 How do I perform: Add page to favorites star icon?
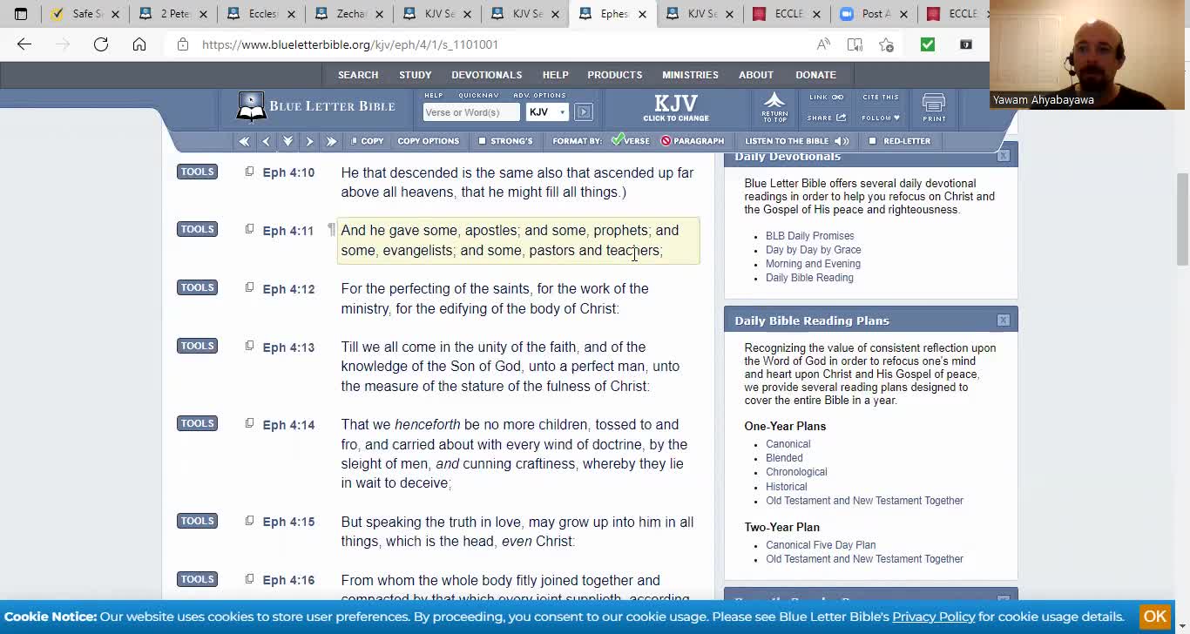(x=886, y=44)
